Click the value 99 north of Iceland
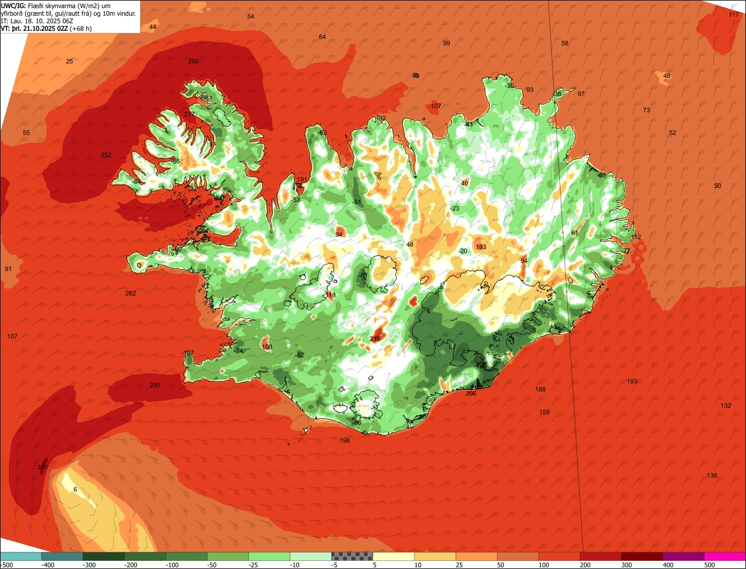The image size is (746, 569). coord(446,43)
